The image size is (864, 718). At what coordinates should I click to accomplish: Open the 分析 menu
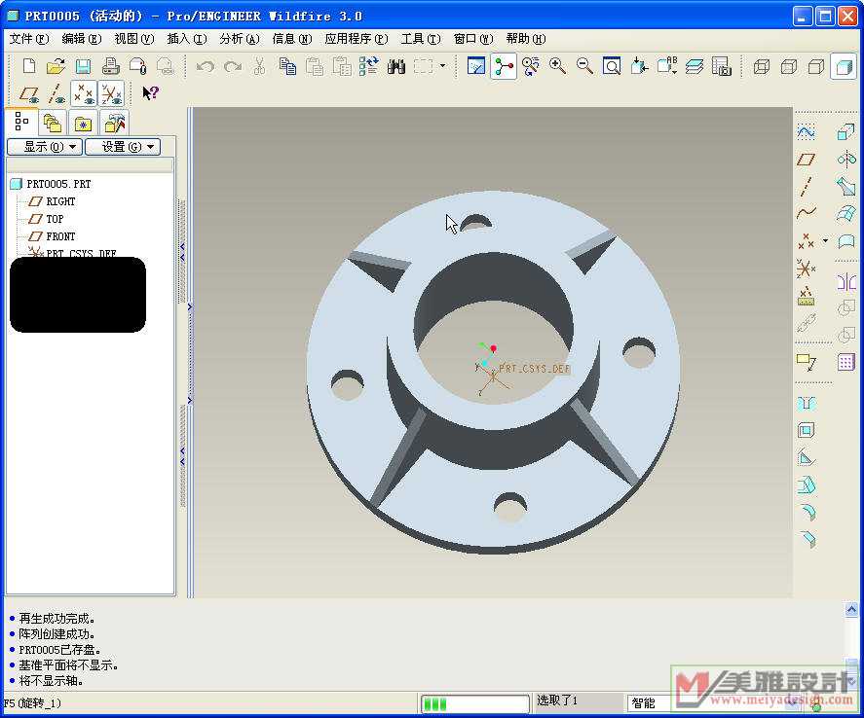pos(240,39)
